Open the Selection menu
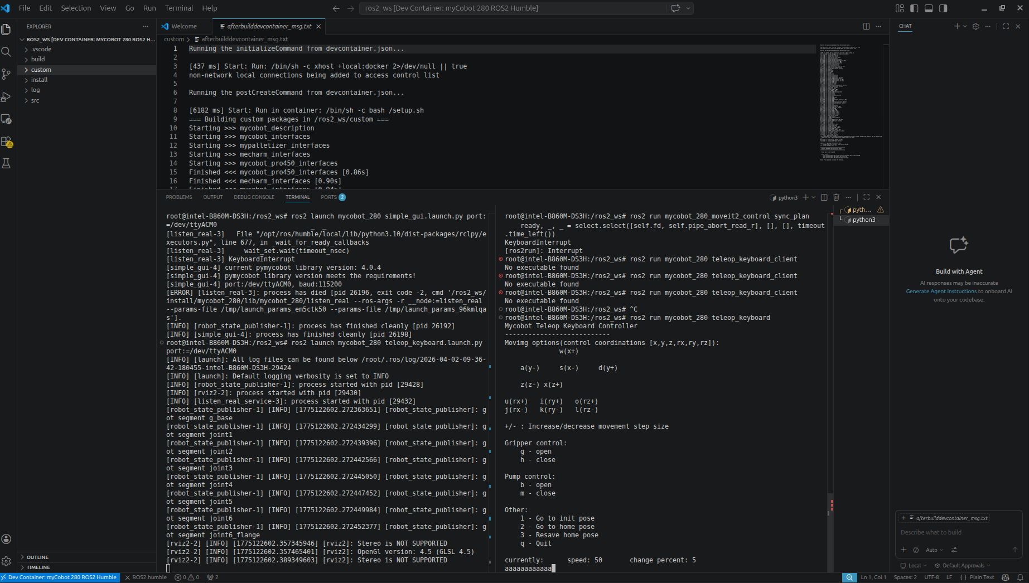Screen dimensions: 1029x583 pyautogui.click(x=76, y=8)
